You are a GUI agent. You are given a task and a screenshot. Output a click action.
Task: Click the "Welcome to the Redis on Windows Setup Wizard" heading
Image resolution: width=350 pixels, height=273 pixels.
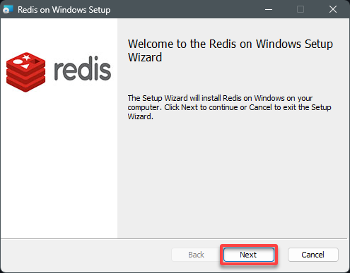click(231, 51)
